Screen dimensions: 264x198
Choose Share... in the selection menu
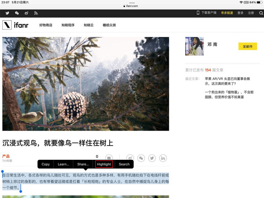(x=83, y=164)
